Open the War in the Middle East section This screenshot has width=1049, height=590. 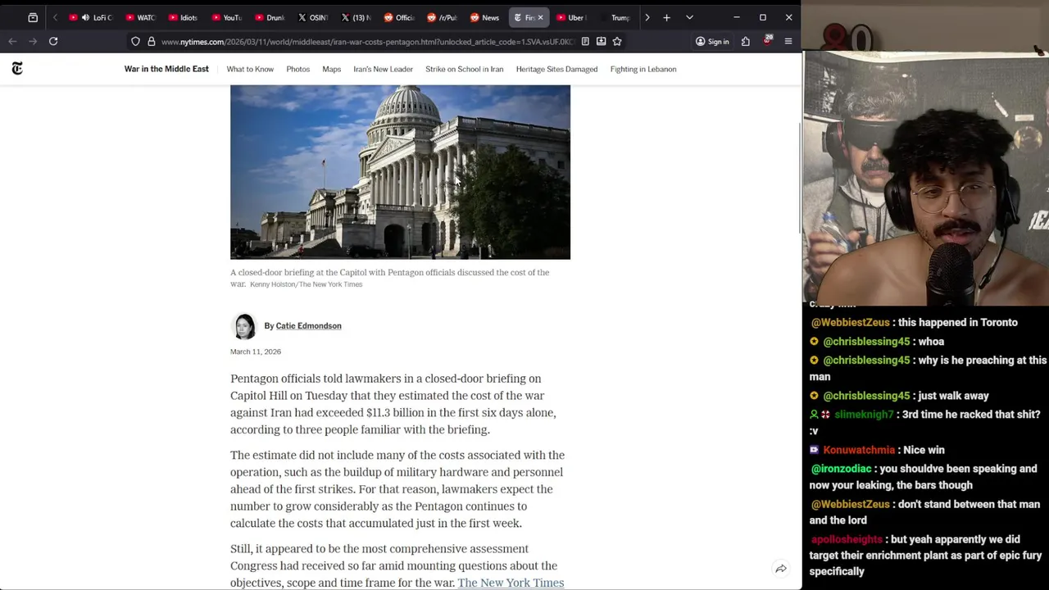pos(166,69)
